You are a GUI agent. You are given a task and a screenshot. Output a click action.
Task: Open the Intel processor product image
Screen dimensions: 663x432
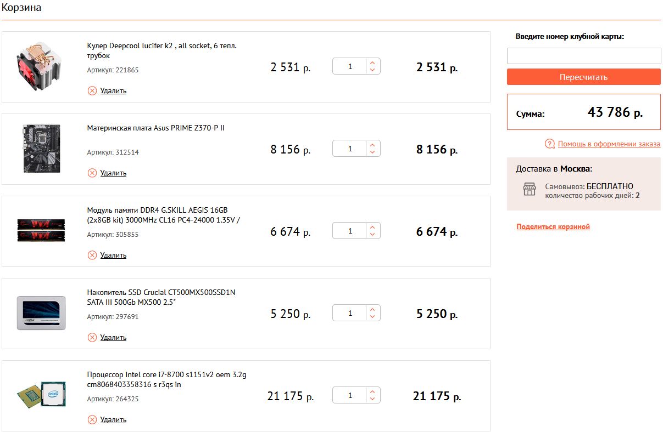41,396
